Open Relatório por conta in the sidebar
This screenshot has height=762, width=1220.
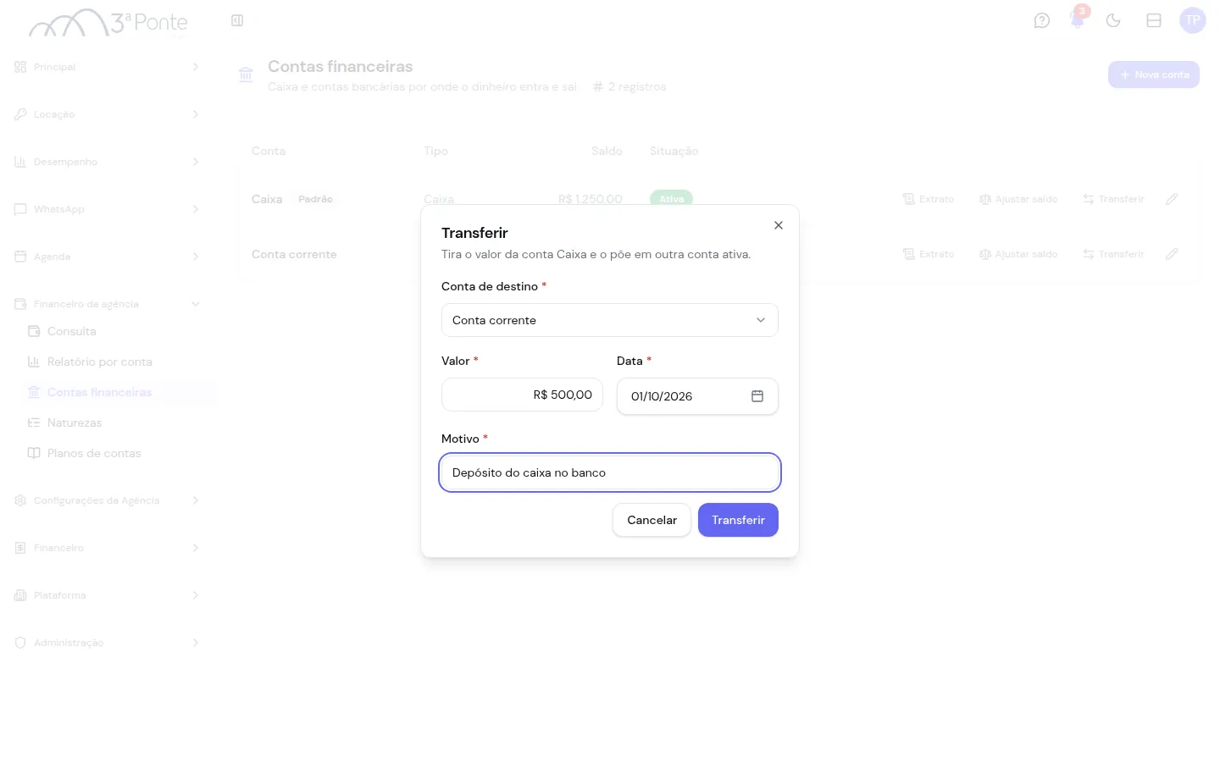119,362
